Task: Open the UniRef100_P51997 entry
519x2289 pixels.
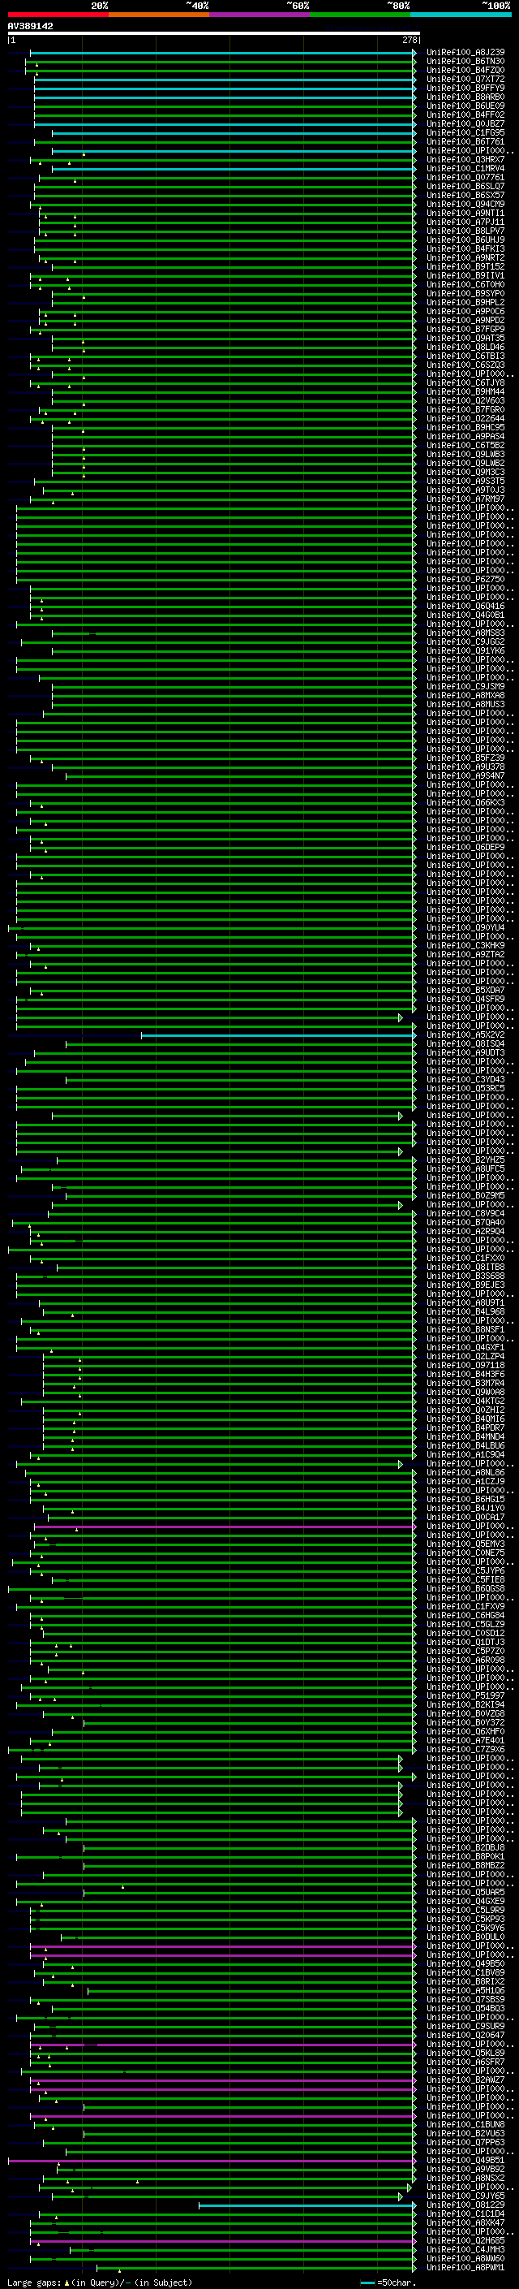Action: pos(465,1695)
